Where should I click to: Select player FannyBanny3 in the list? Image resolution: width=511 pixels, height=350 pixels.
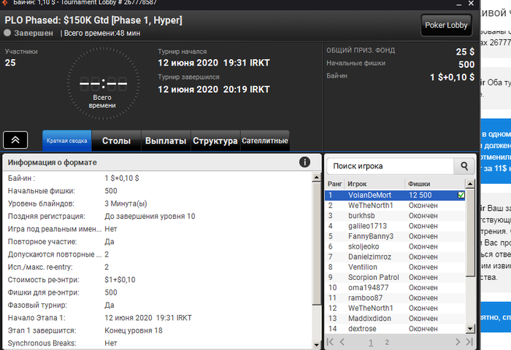pos(395,236)
